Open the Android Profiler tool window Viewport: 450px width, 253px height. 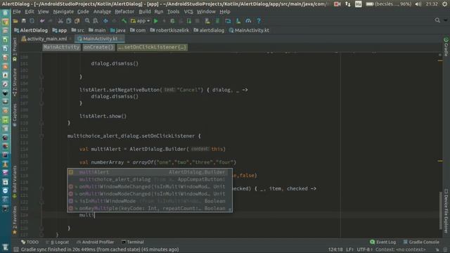click(x=96, y=242)
